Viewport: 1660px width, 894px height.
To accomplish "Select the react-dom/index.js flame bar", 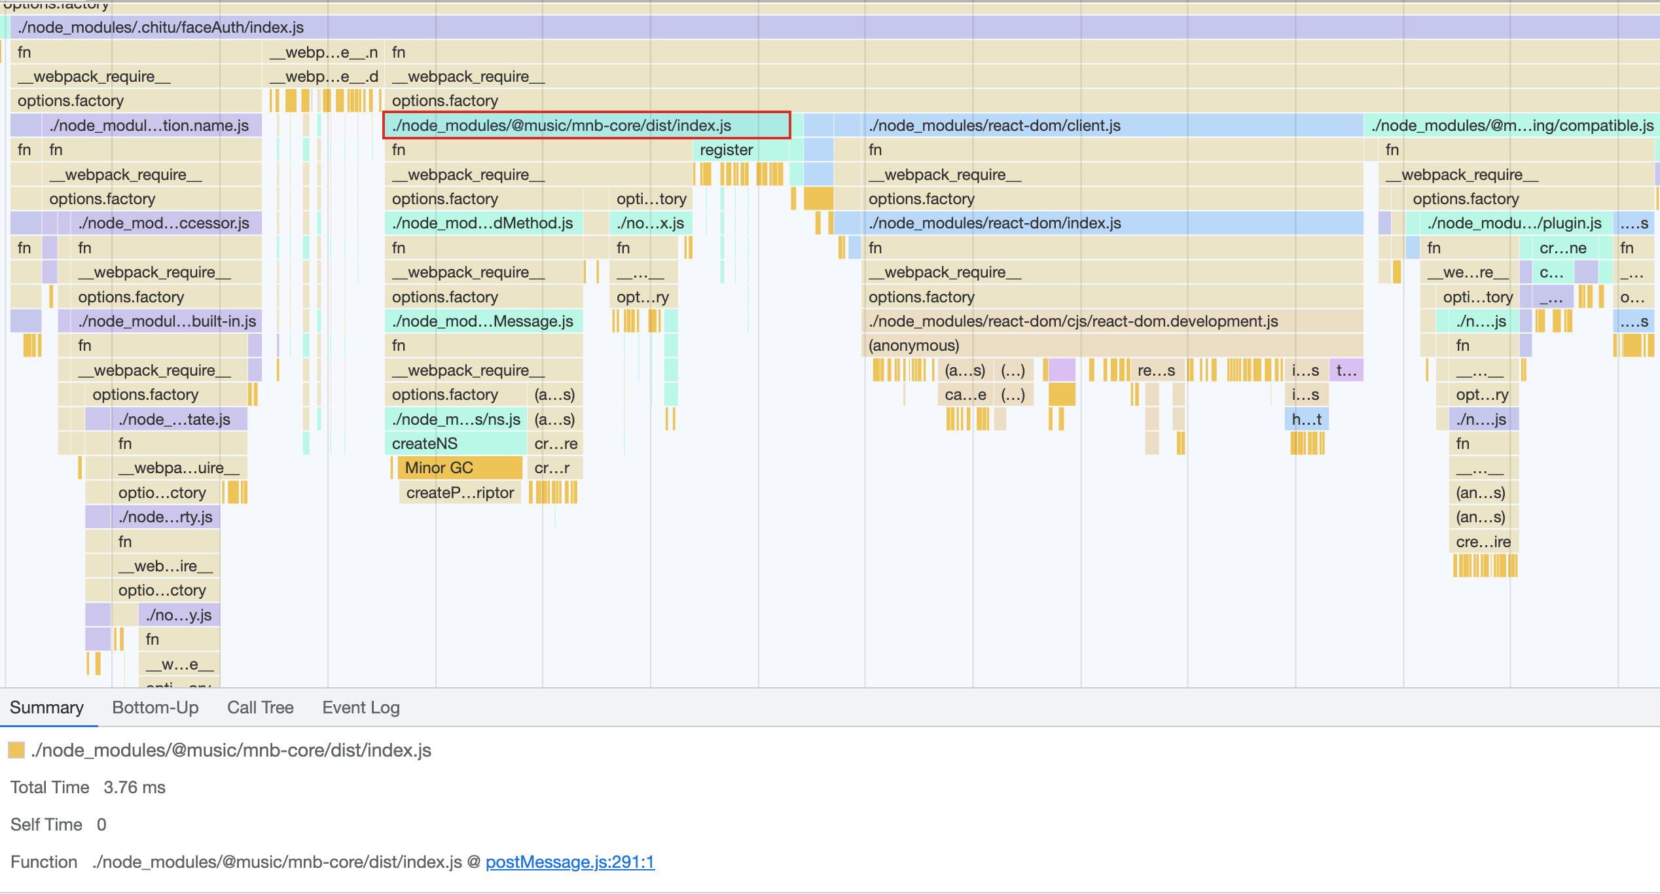I will coord(1113,223).
